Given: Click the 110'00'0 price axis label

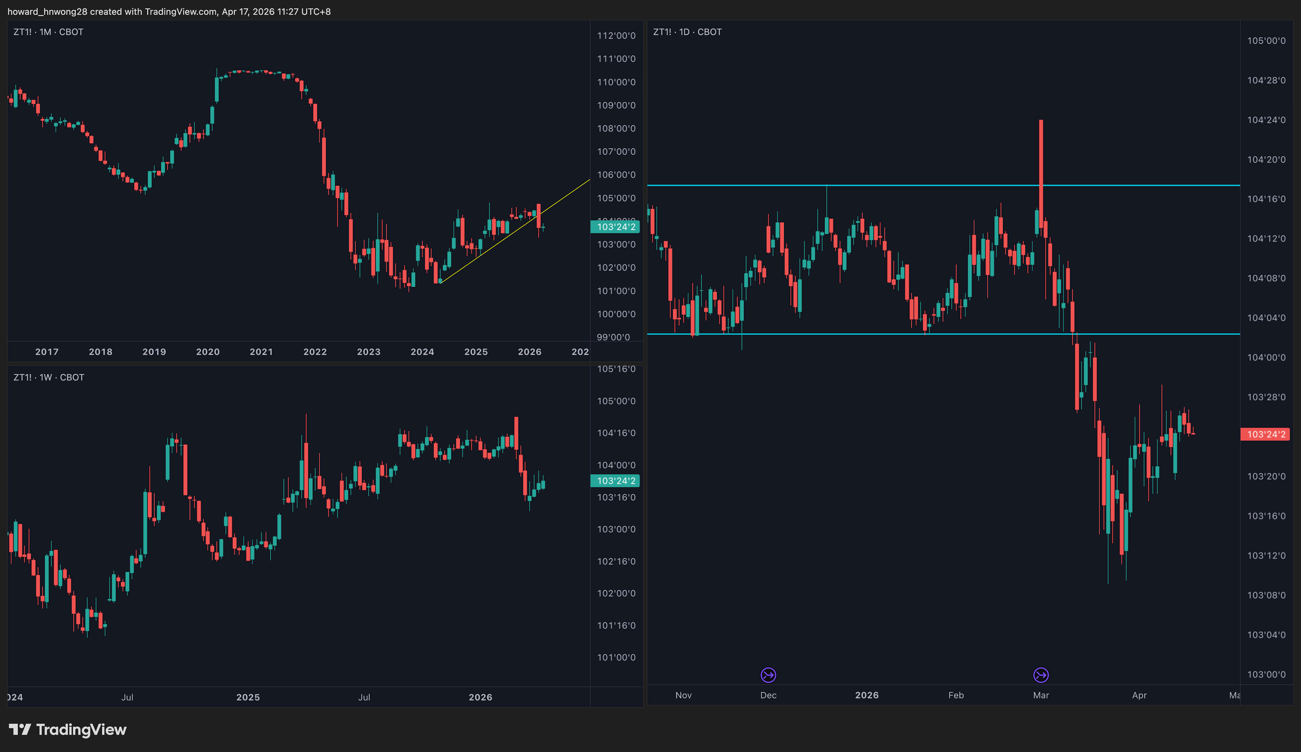Looking at the screenshot, I should [616, 82].
